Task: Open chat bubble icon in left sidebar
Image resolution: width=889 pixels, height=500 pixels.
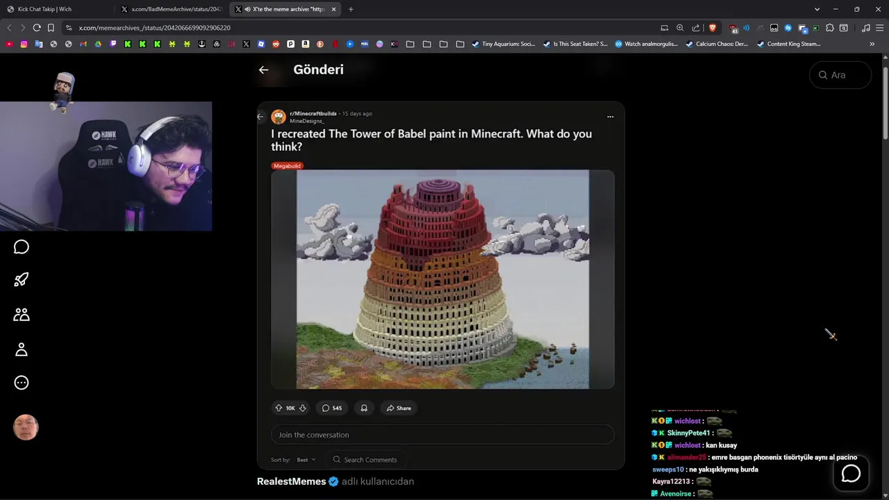Action: 22,247
